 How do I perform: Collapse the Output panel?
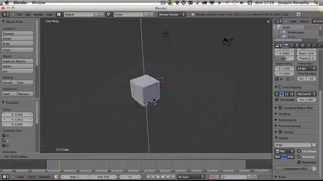pyautogui.click(x=283, y=138)
